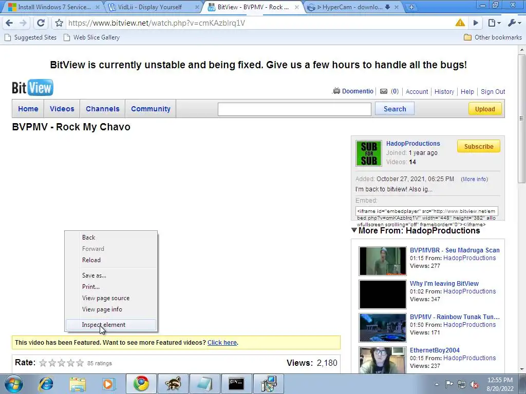526x394 pixels.
Task: Close the BitView tab
Action: [297, 7]
